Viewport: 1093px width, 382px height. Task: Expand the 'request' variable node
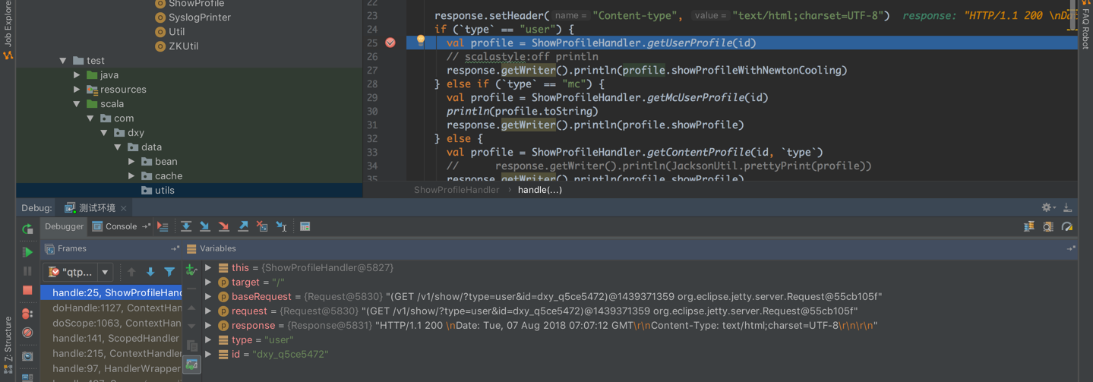tap(208, 311)
